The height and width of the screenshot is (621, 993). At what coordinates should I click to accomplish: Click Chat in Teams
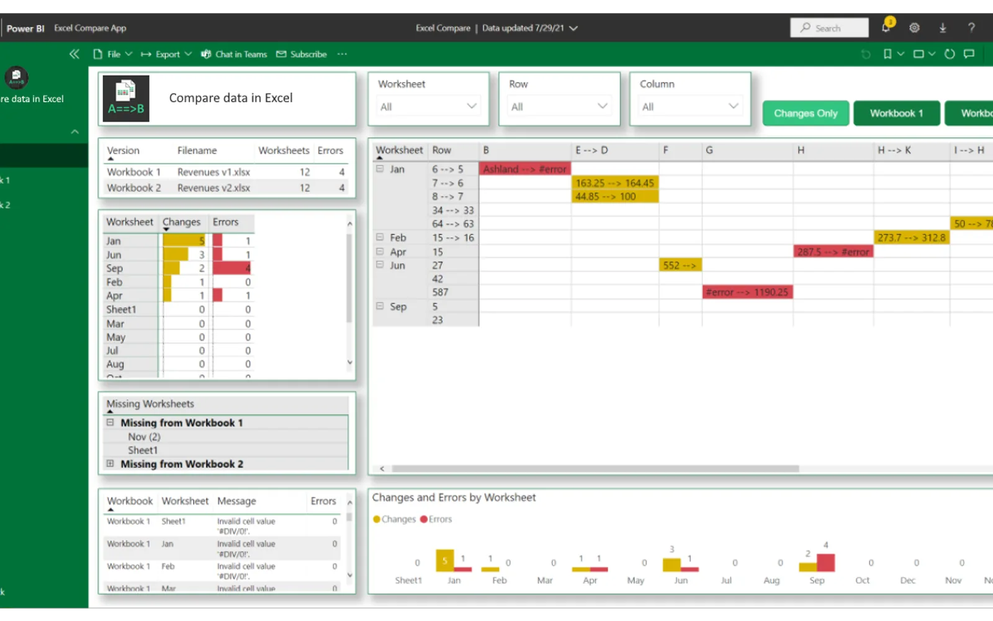234,54
